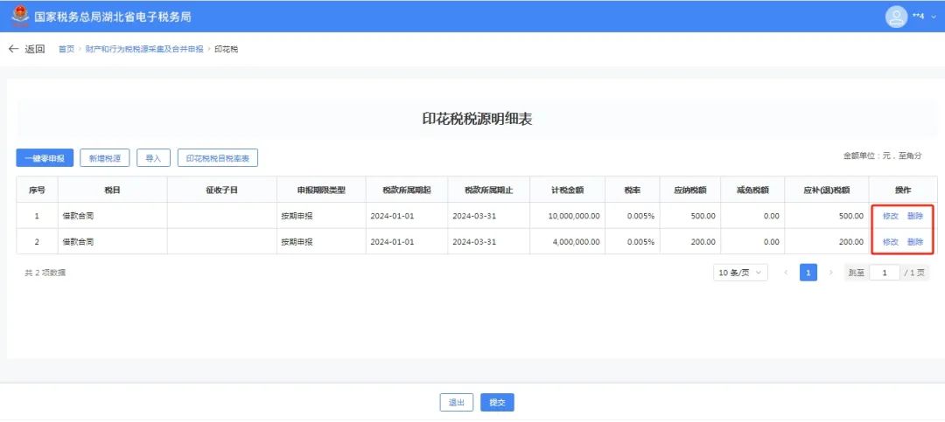945x422 pixels.
Task: Open the 印花税税目税率表 button
Action: coord(218,158)
